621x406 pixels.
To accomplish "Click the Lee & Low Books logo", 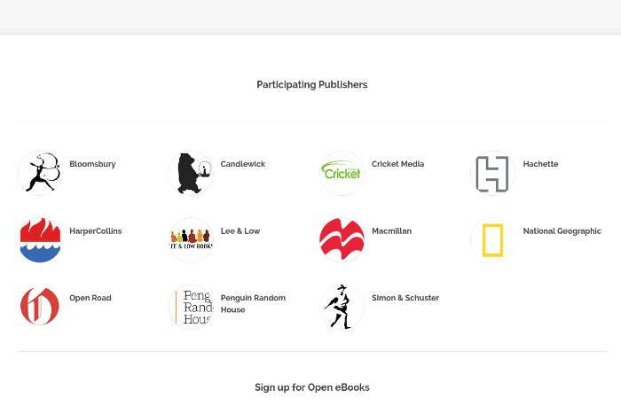I will coord(191,240).
